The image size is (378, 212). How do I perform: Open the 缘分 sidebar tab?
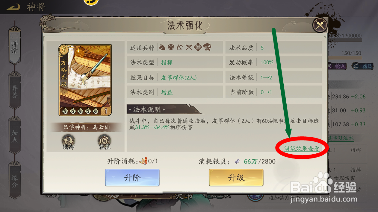15,180
